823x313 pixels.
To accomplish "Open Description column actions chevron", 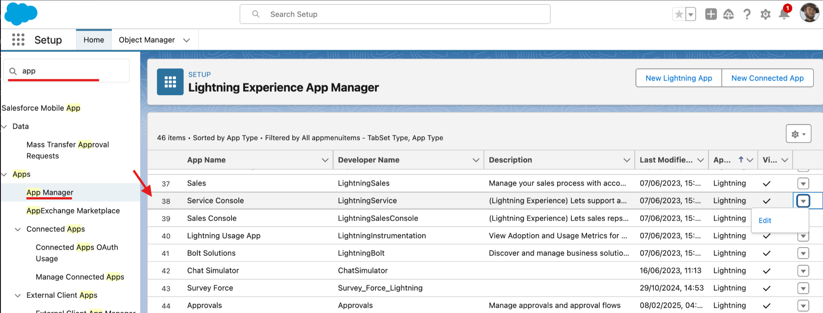I will pos(627,160).
